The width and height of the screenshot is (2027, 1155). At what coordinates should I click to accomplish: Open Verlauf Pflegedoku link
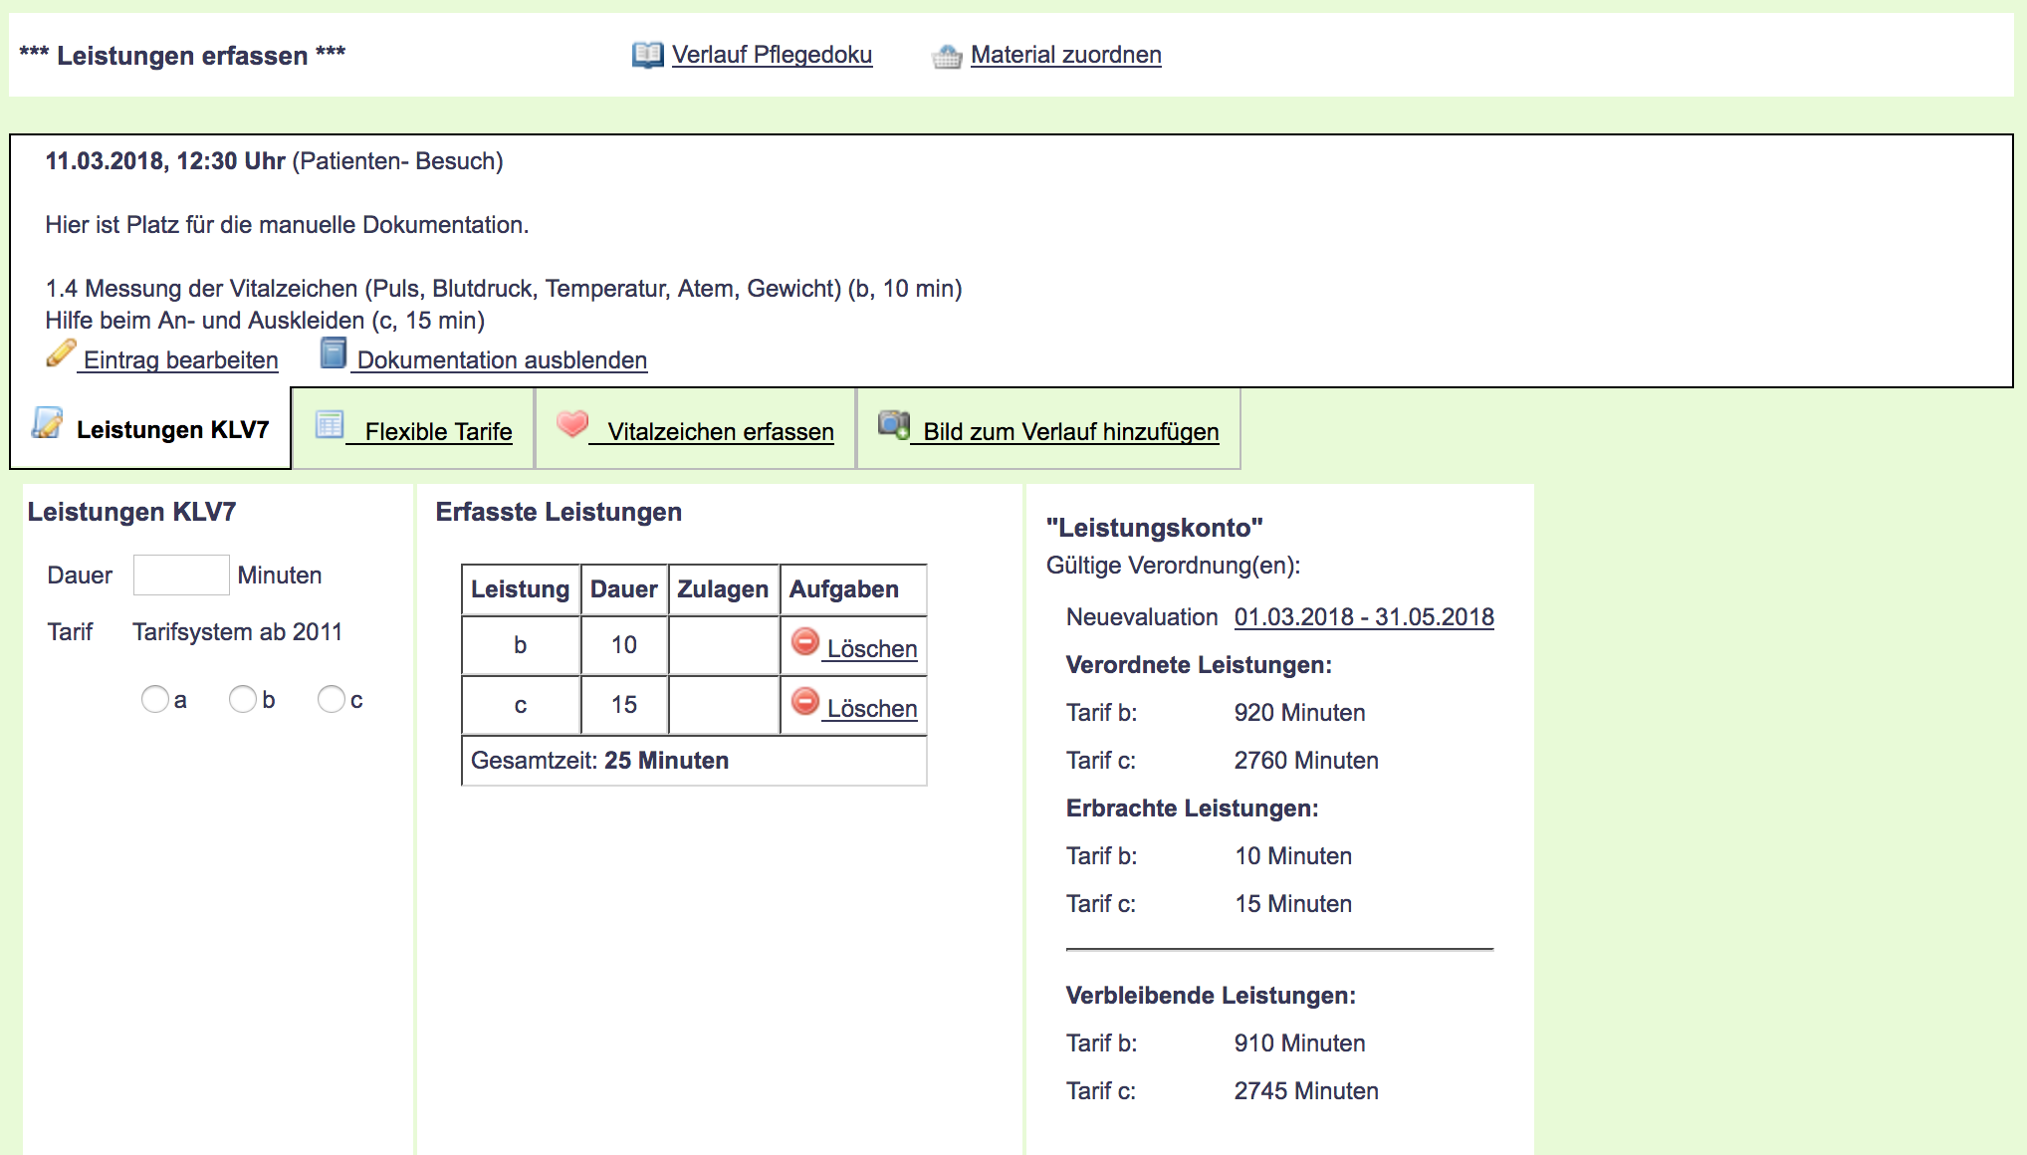click(772, 55)
